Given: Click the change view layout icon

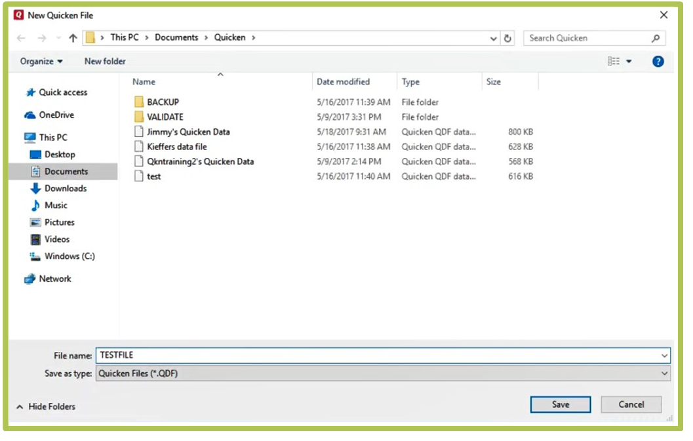Looking at the screenshot, I should pos(614,62).
